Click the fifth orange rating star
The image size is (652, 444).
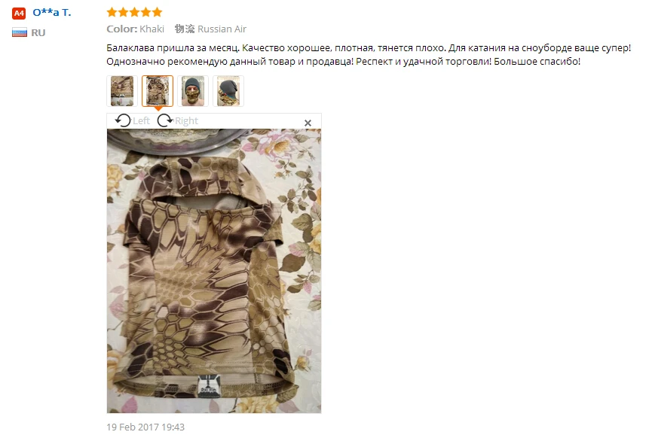(158, 12)
